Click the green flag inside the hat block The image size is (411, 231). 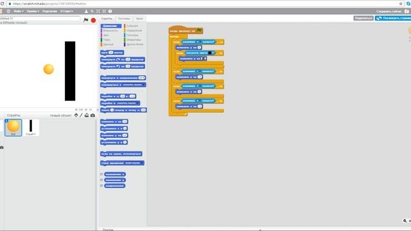[x=199, y=30]
